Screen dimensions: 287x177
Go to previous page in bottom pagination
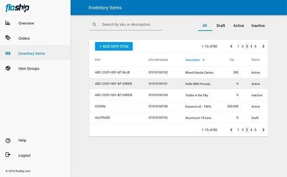231,130
